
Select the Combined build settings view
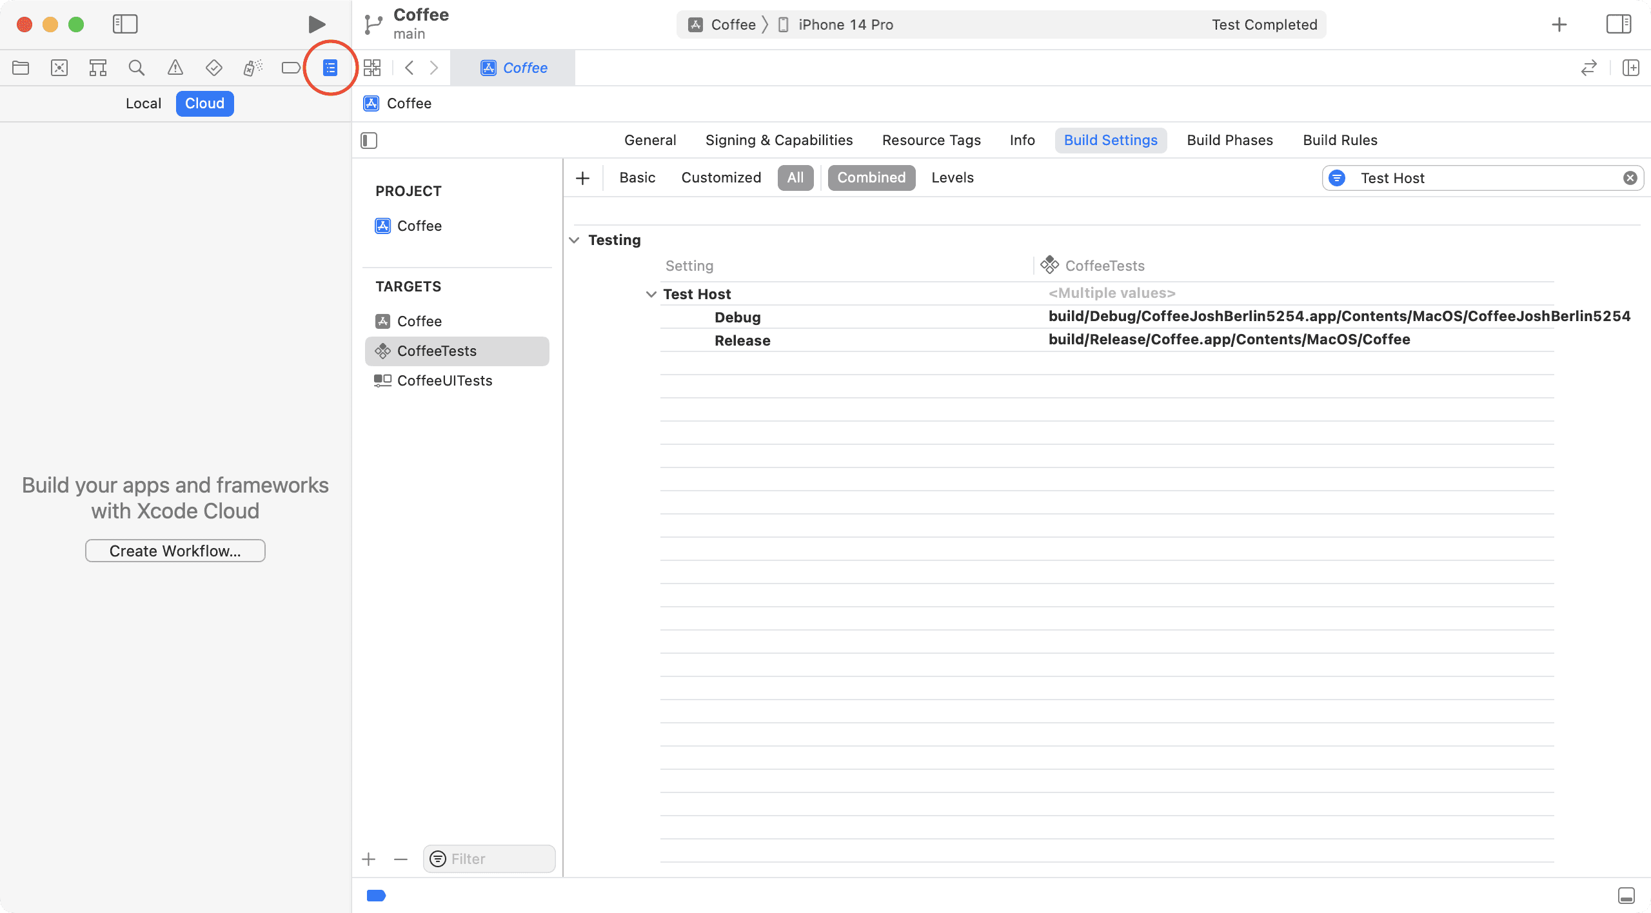point(871,177)
